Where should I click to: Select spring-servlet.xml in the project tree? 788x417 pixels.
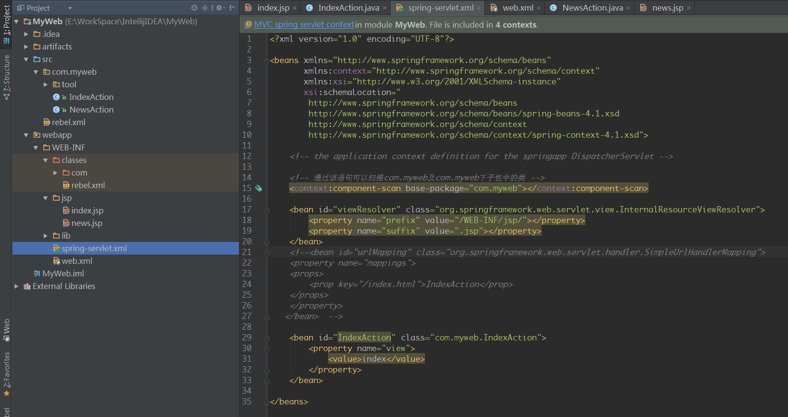pyautogui.click(x=94, y=248)
